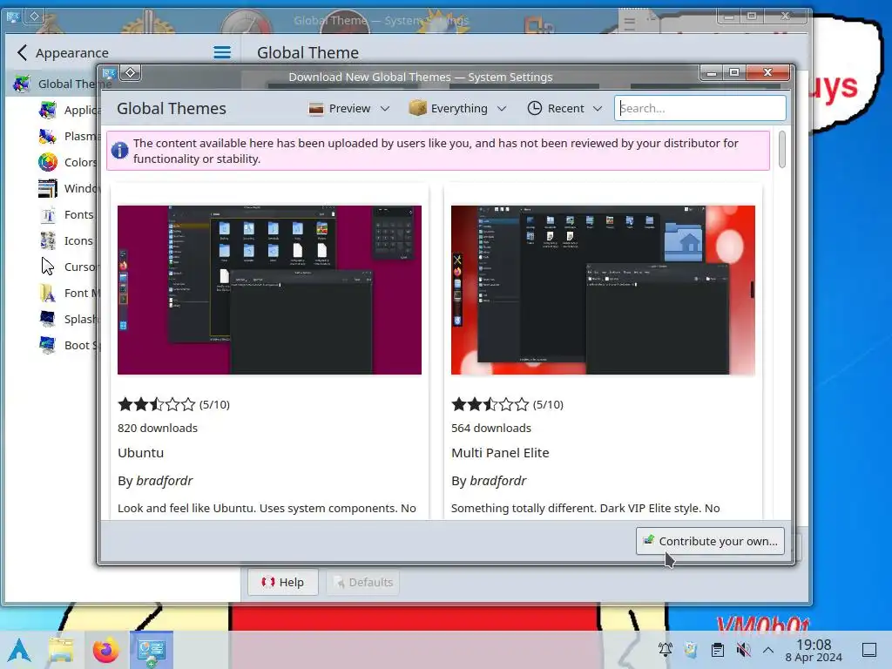Click the Defaults button
892x669 pixels.
pos(363,582)
